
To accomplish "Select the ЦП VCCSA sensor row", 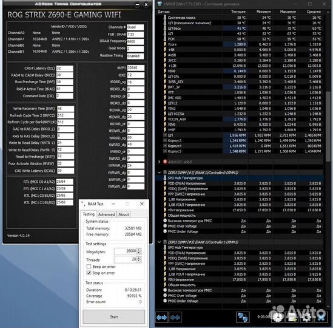I will [240, 114].
